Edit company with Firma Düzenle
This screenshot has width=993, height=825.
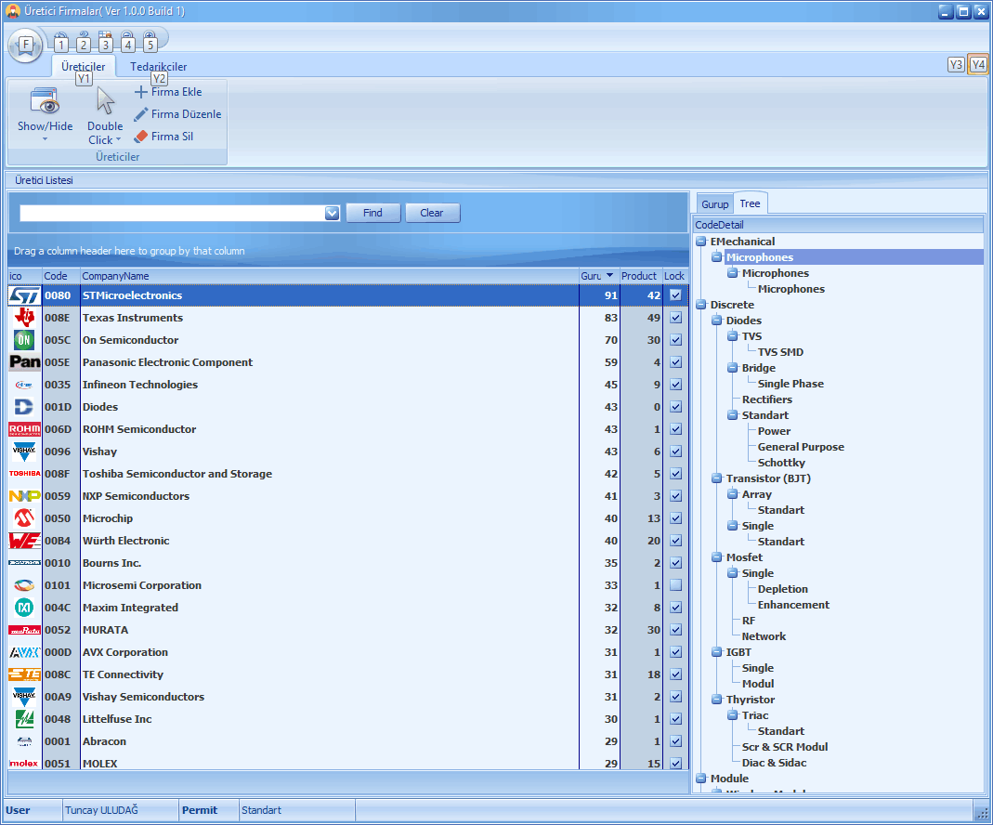pos(178,114)
